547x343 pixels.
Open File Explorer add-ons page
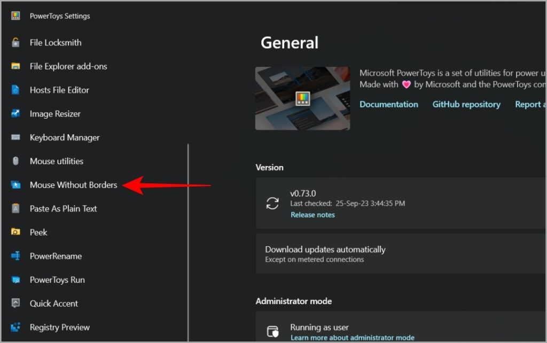point(68,66)
